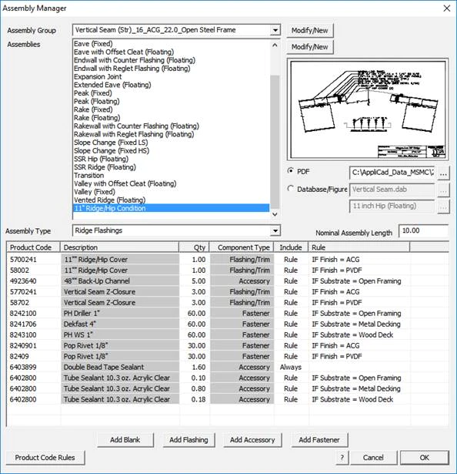
Task: Click the assemblies list vertical scrollbar
Action: click(x=275, y=142)
